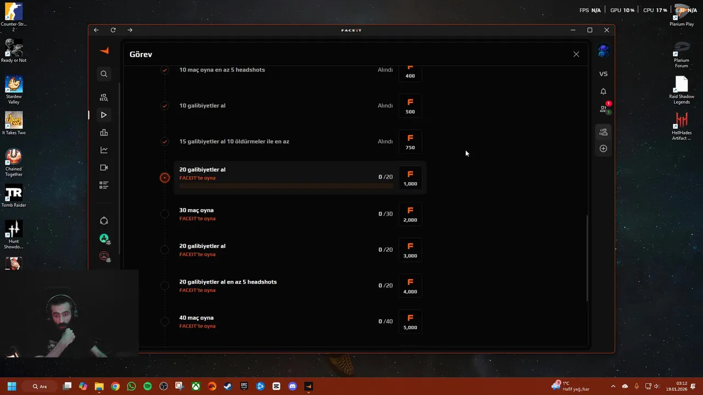The width and height of the screenshot is (703, 395).
Task: Expand the system tray hidden icons chevron
Action: click(x=613, y=386)
